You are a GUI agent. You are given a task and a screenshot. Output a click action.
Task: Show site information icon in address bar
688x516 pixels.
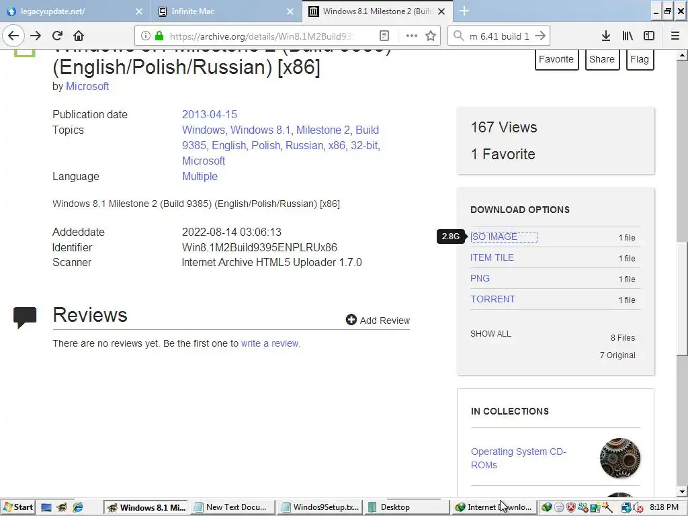point(146,36)
